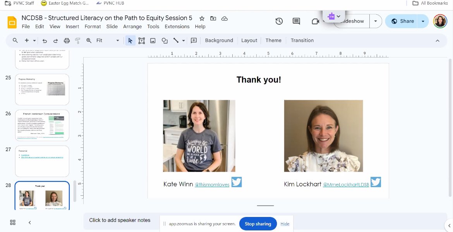Open the Help menu
453x232 pixels.
[200, 27]
